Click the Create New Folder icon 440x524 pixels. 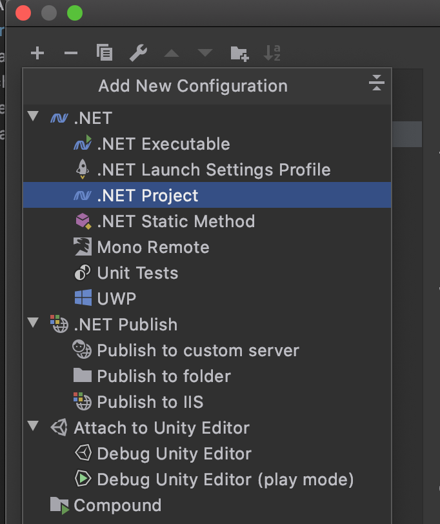(x=239, y=54)
